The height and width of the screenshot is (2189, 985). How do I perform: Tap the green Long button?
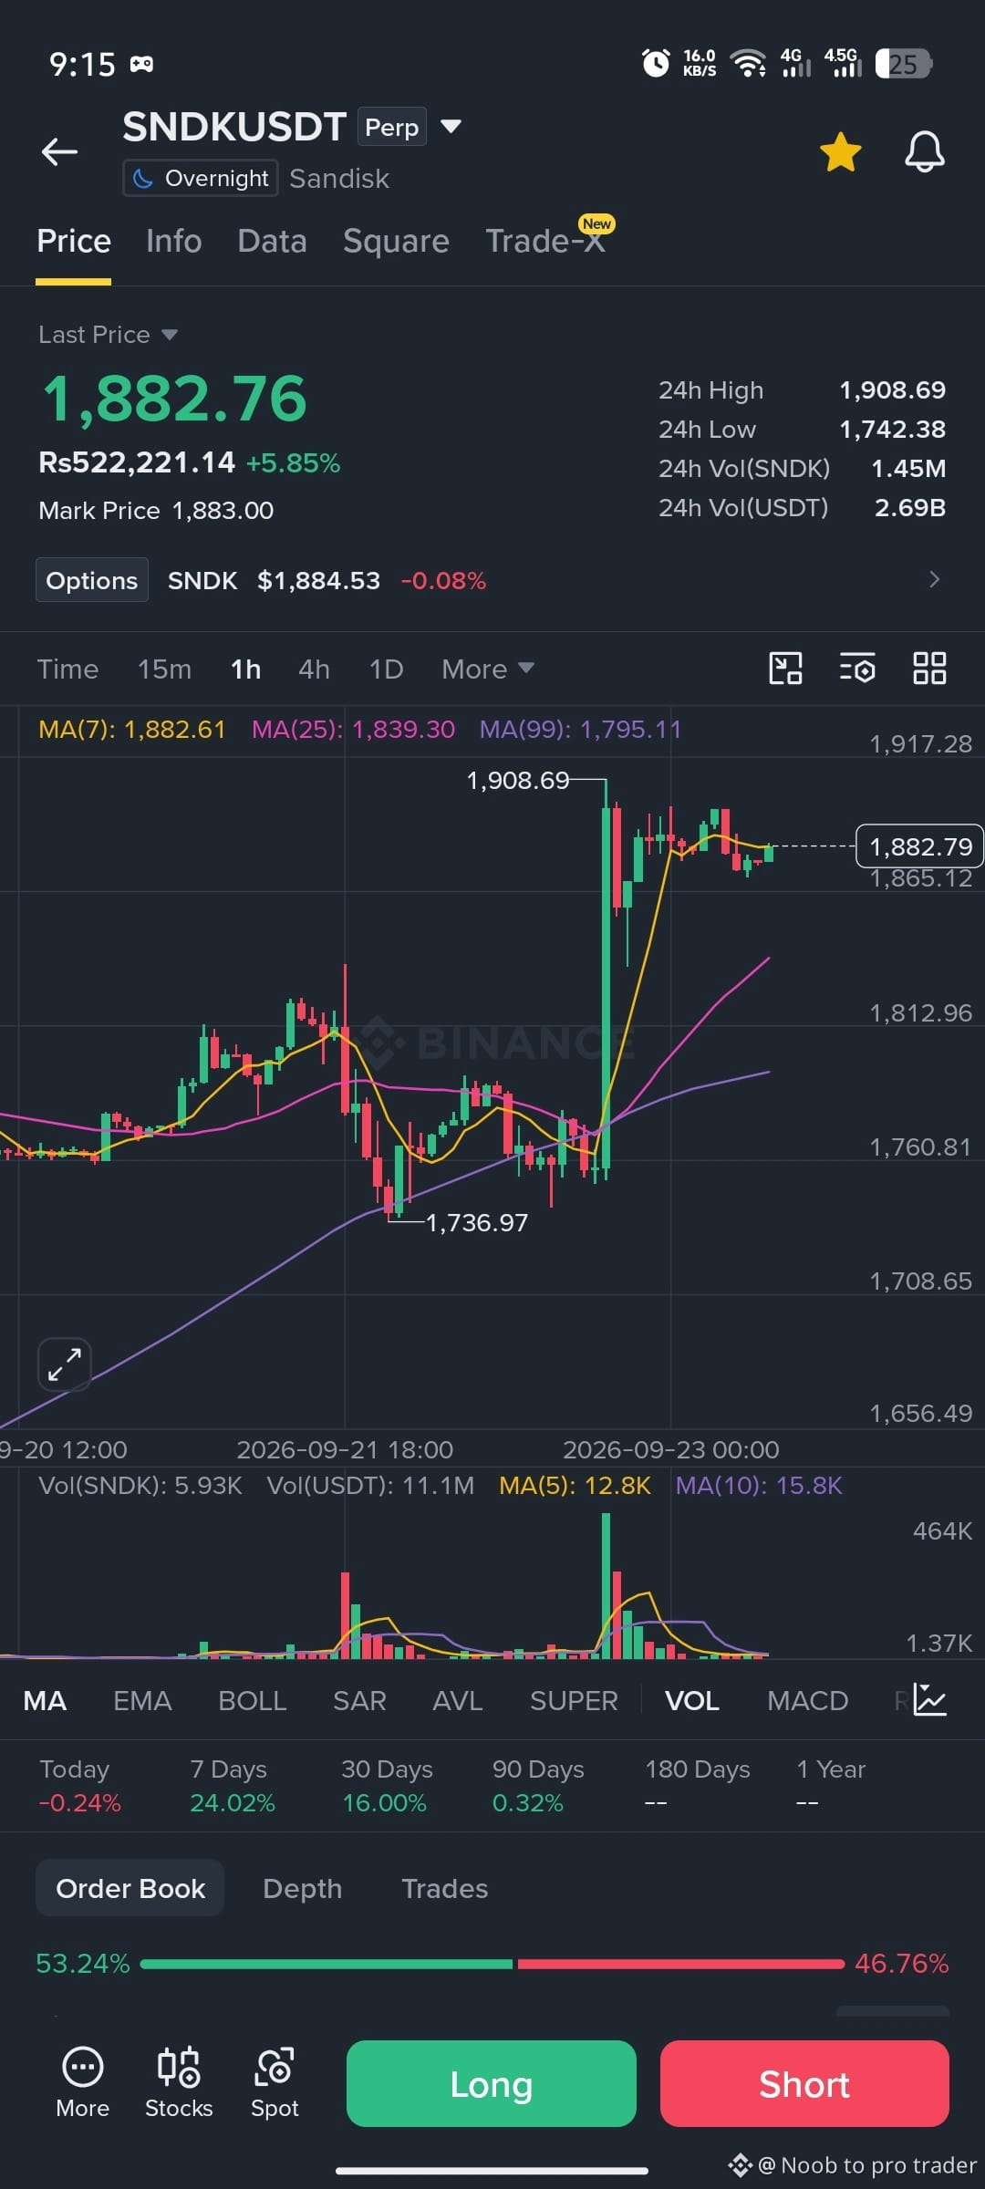tap(492, 2083)
